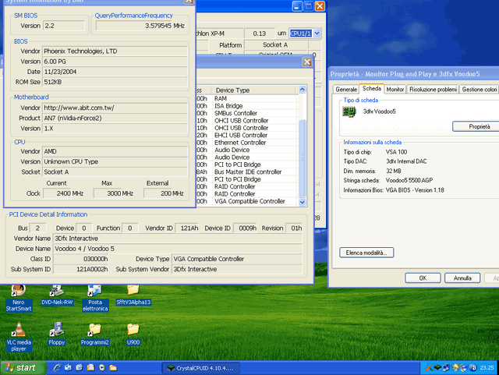Open the CPU1/1 dropdown in CrystalCPUID
The image size is (499, 375).
[317, 33]
